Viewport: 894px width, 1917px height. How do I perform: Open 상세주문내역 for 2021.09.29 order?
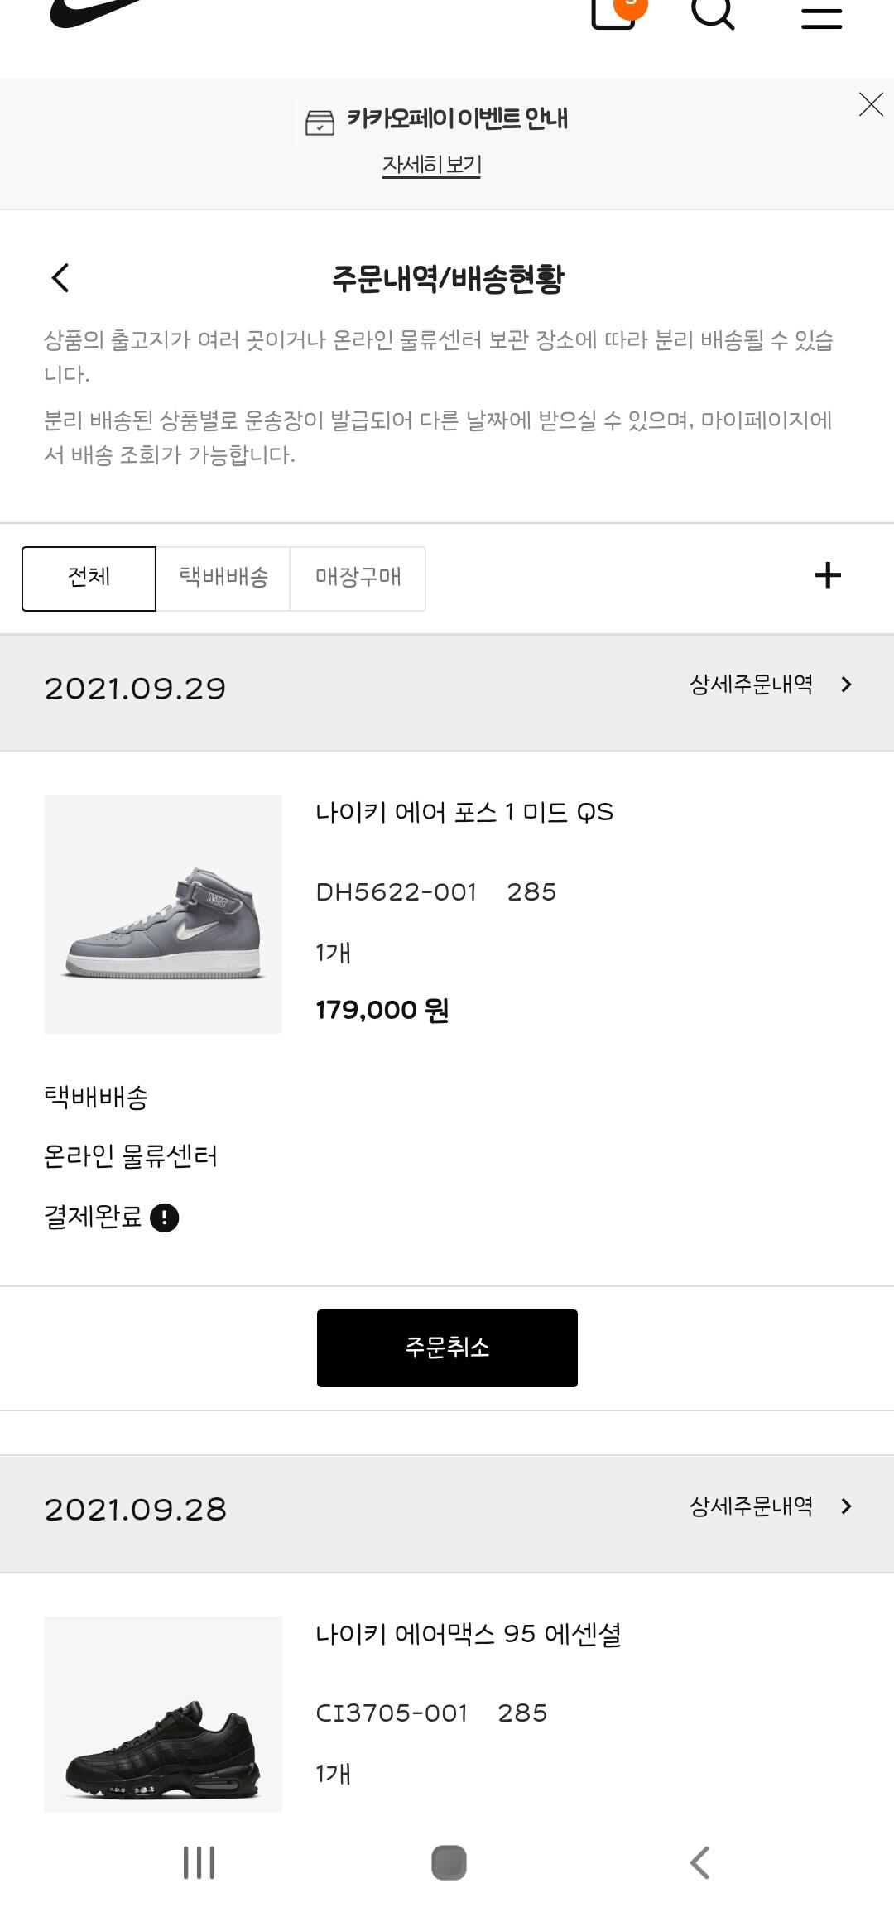[770, 685]
